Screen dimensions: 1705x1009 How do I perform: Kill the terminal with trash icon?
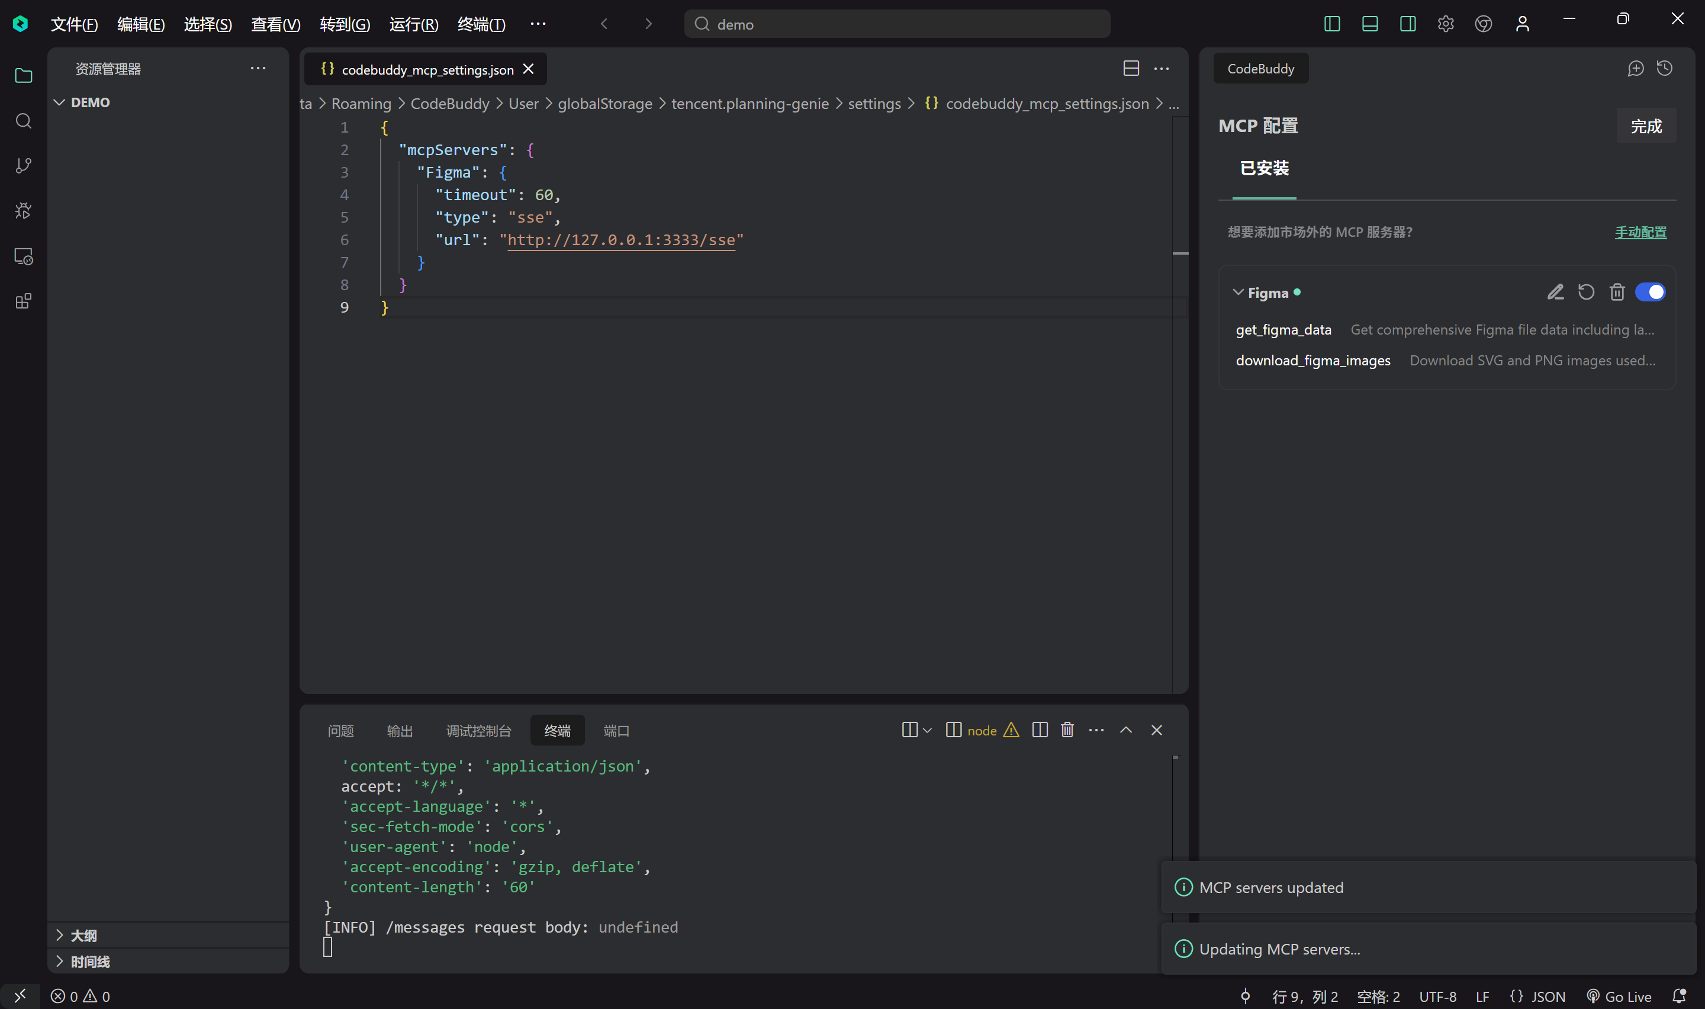[x=1067, y=730]
